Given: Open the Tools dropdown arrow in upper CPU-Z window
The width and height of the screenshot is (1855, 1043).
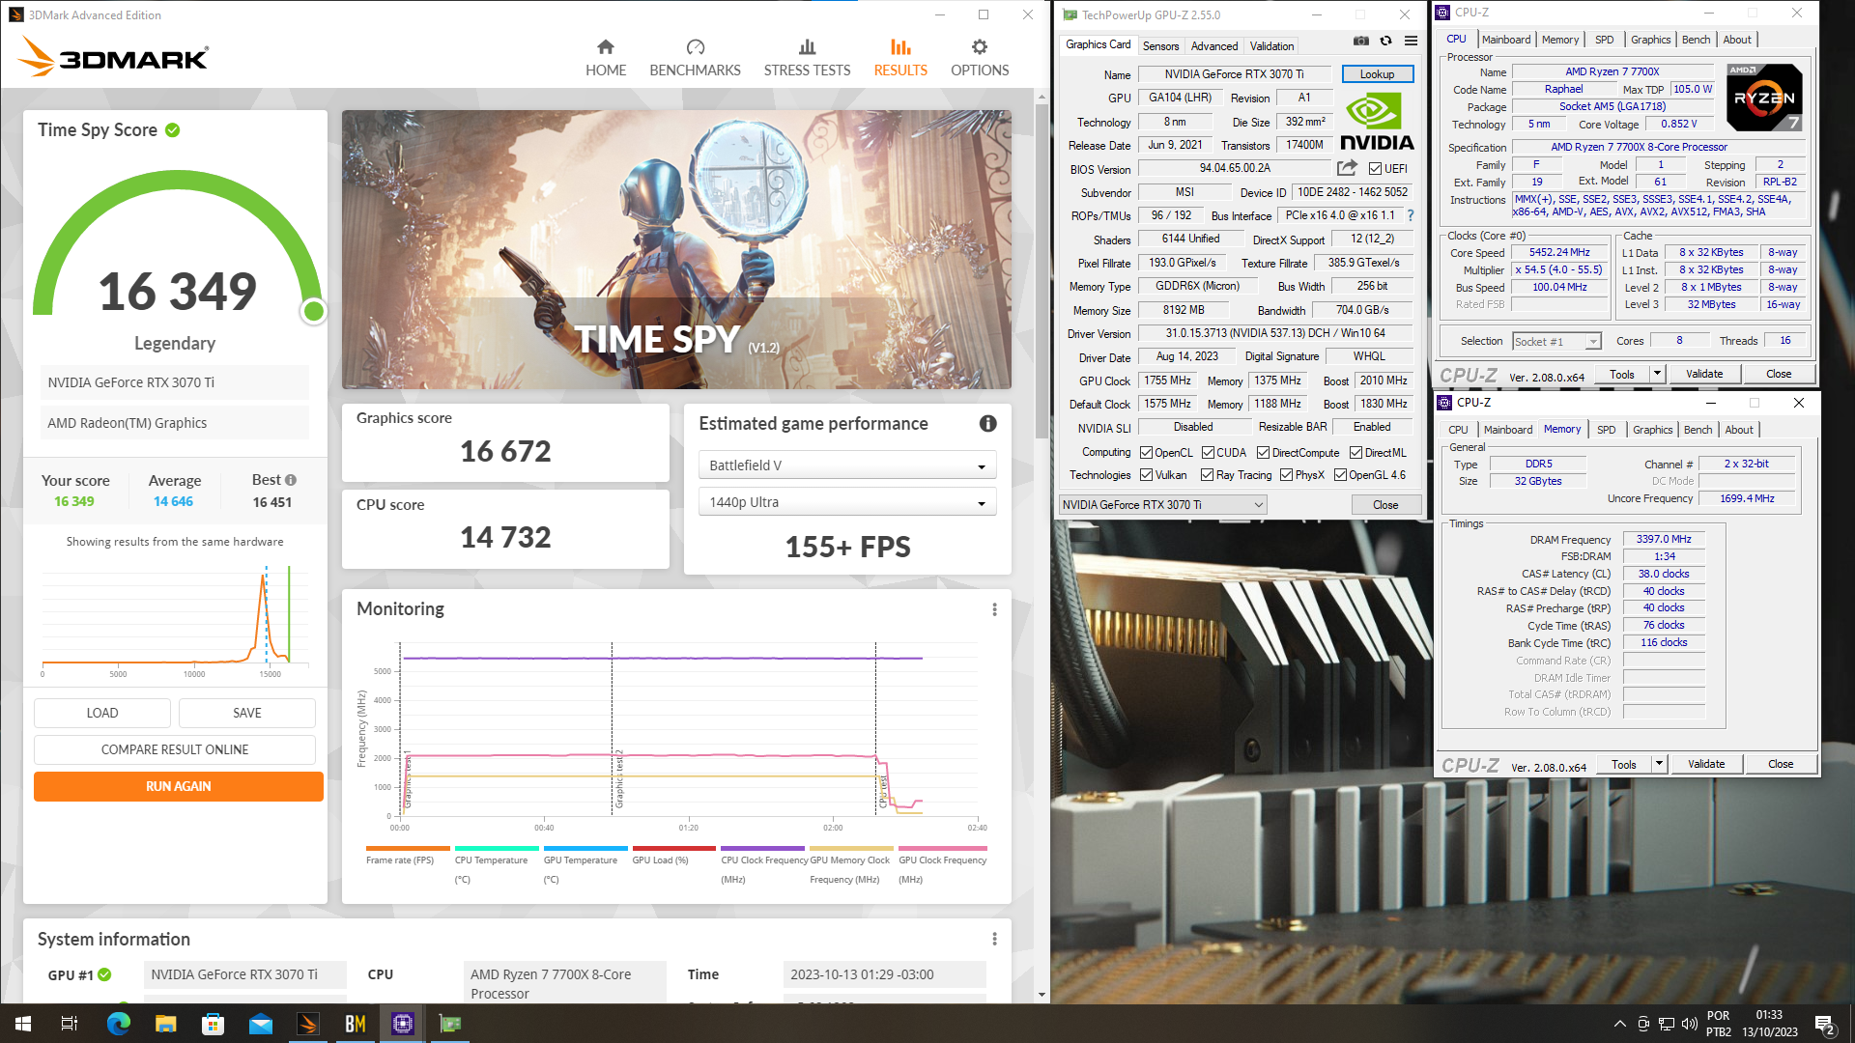Looking at the screenshot, I should [1657, 374].
